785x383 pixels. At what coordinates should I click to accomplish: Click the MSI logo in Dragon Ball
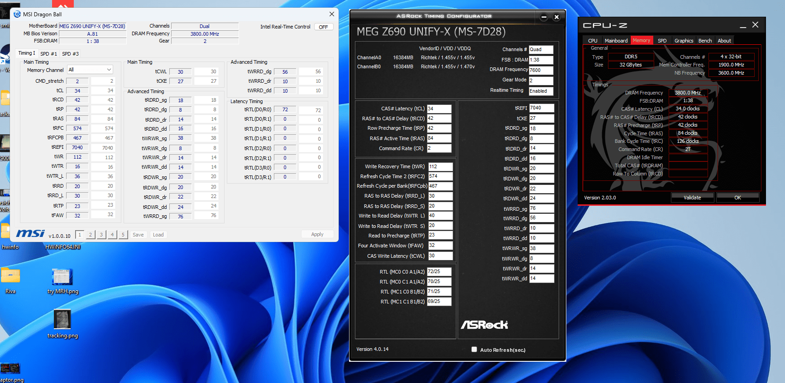tap(30, 233)
